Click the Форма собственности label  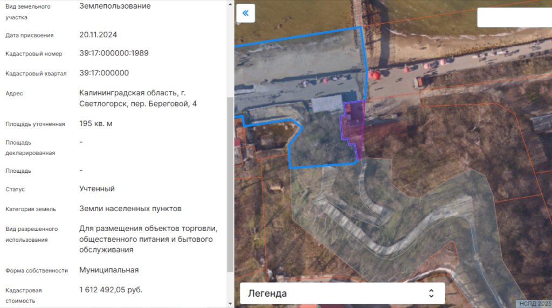pos(37,271)
